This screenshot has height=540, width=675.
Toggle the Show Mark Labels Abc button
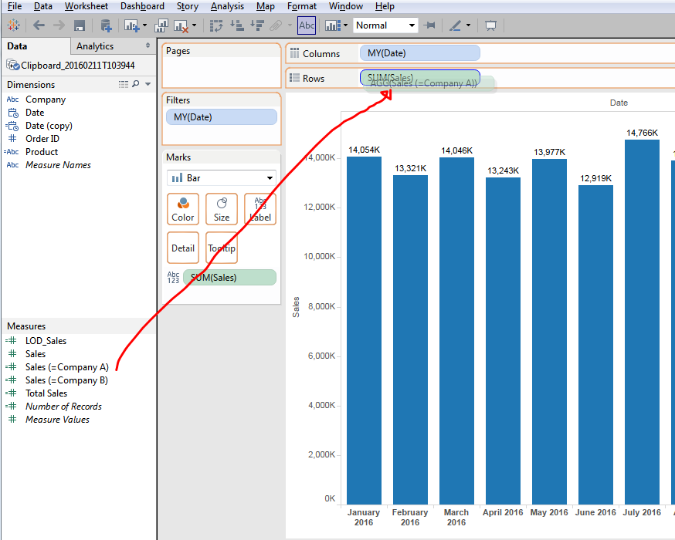[x=307, y=25]
